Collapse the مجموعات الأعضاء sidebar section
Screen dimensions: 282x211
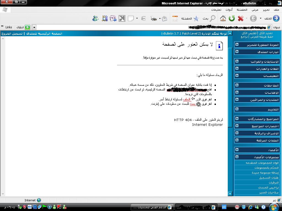[x=237, y=157]
